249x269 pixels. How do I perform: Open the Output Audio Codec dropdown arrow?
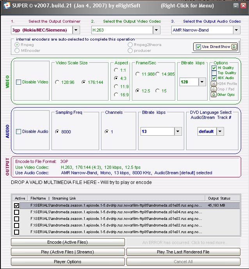click(237, 30)
